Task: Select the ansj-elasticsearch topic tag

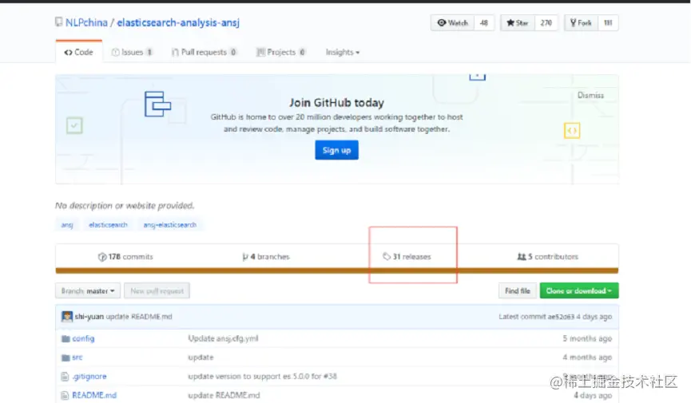Action: pyautogui.click(x=169, y=224)
